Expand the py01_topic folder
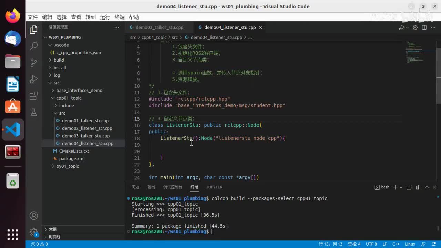Viewport: 441px width, 248px height. 83,166
